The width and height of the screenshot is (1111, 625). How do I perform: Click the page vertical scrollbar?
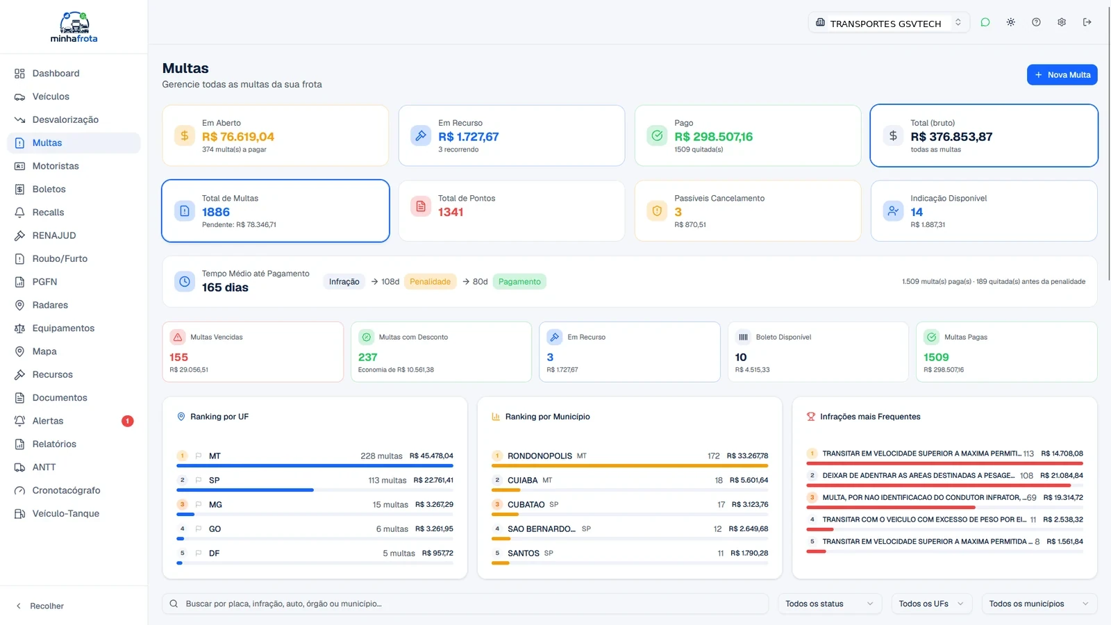[x=1108, y=142]
